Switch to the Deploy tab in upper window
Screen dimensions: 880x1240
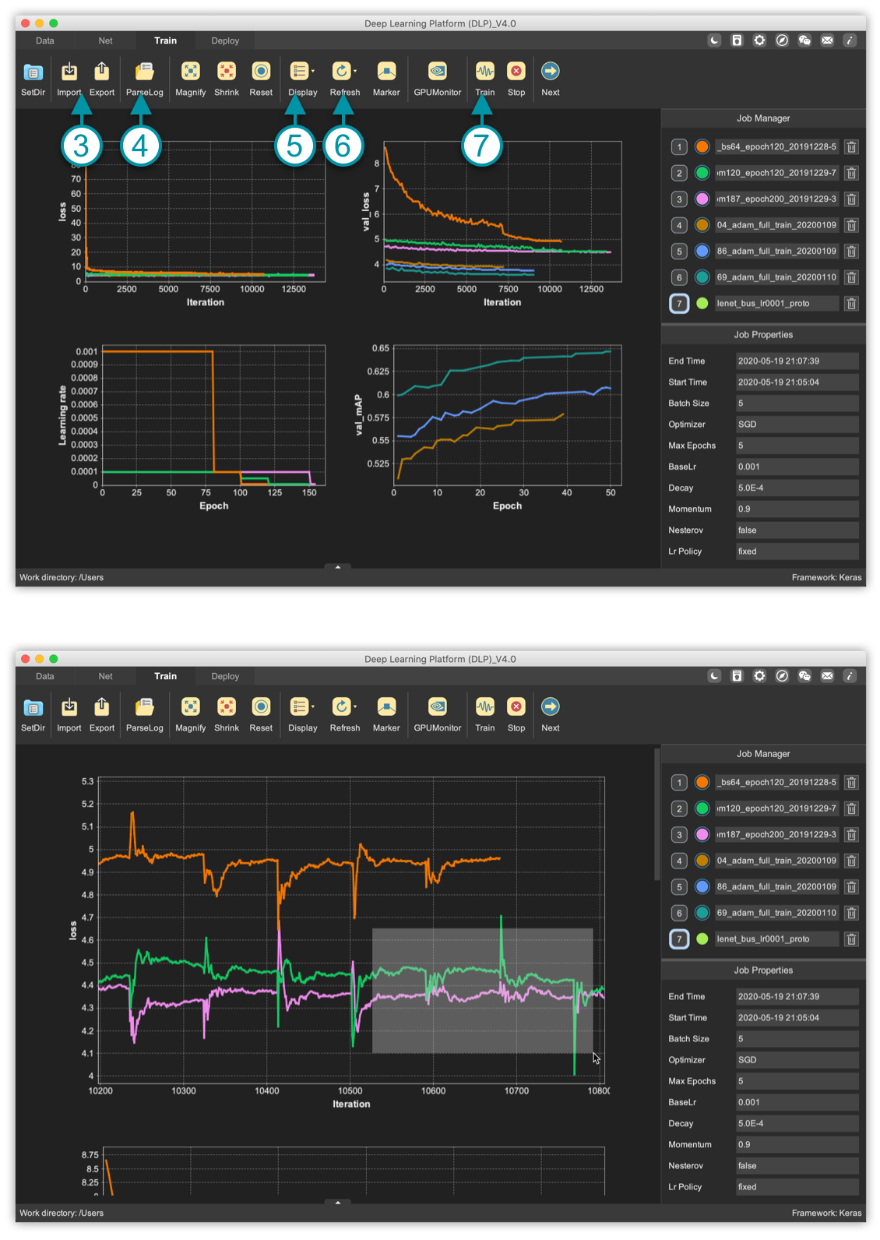point(225,41)
